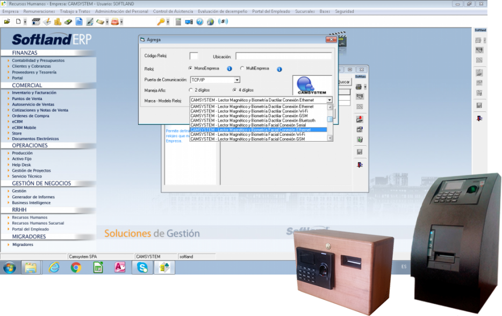Select the Biometría Dactilar Conexión Bluetooth item
Viewport: 502px width, 316px height.
click(259, 120)
